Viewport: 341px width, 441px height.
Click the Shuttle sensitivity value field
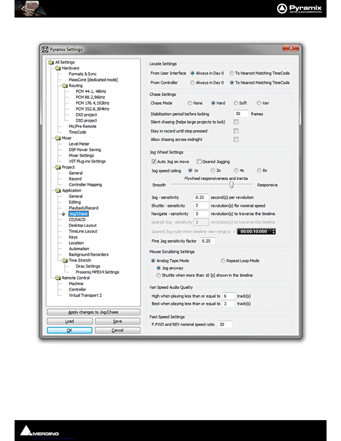pos(201,205)
